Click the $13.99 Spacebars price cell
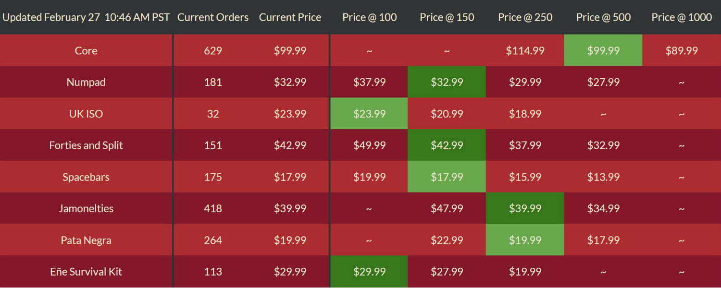The height and width of the screenshot is (288, 721). 603,177
